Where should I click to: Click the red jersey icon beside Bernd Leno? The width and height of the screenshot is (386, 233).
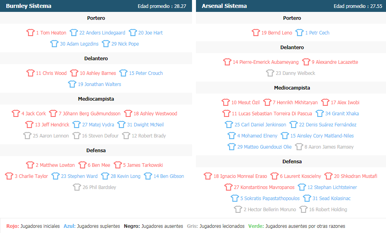coord(256,32)
